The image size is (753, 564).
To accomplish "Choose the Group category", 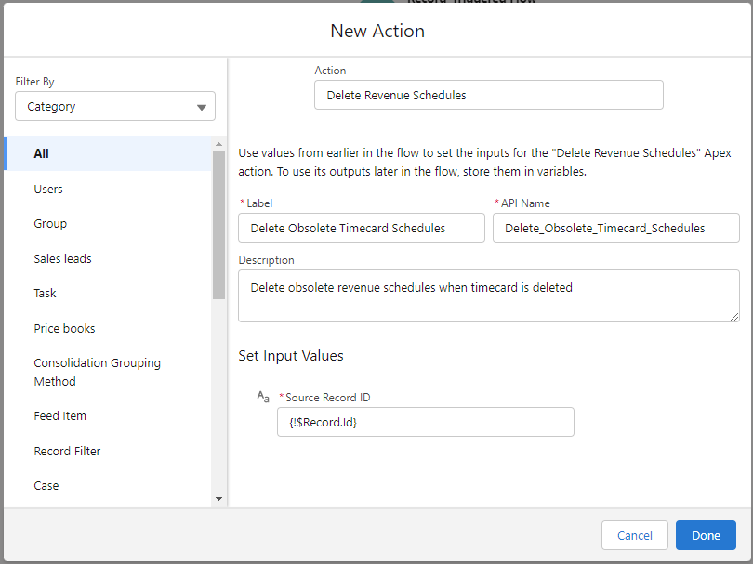I will tap(50, 223).
